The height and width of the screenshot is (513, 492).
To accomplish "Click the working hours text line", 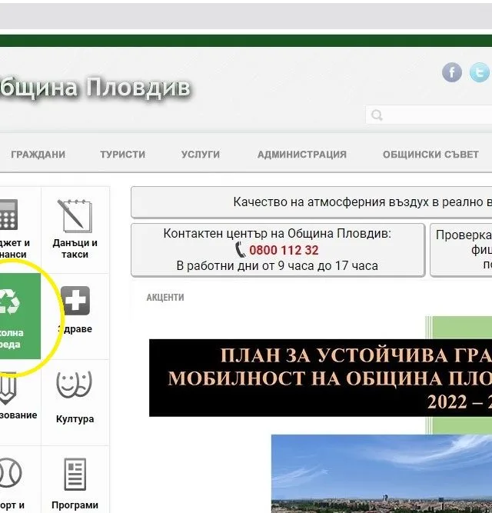I will (278, 265).
